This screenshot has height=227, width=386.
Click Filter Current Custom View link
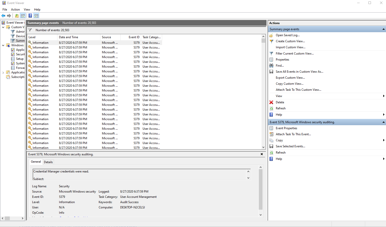click(295, 54)
